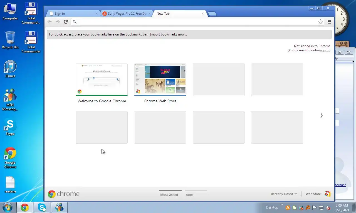Reload the current page

tap(66, 22)
